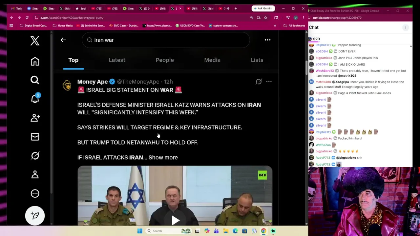
Task: Open Notifications bell with 9 badge
Action: pyautogui.click(x=35, y=98)
